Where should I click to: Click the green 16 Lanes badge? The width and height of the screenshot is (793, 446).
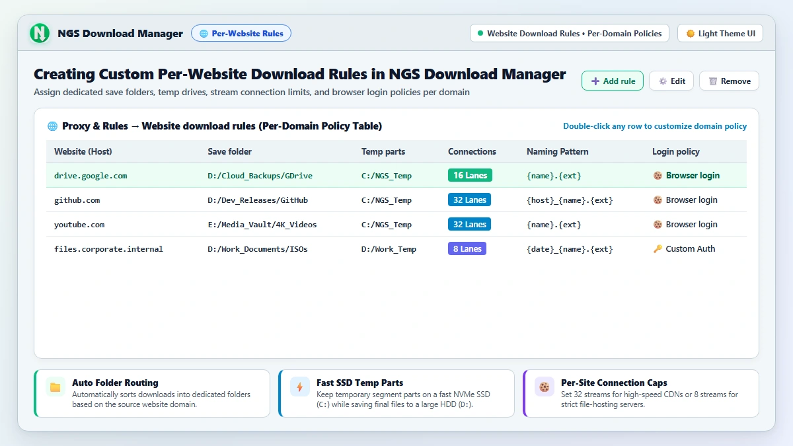[x=470, y=176]
